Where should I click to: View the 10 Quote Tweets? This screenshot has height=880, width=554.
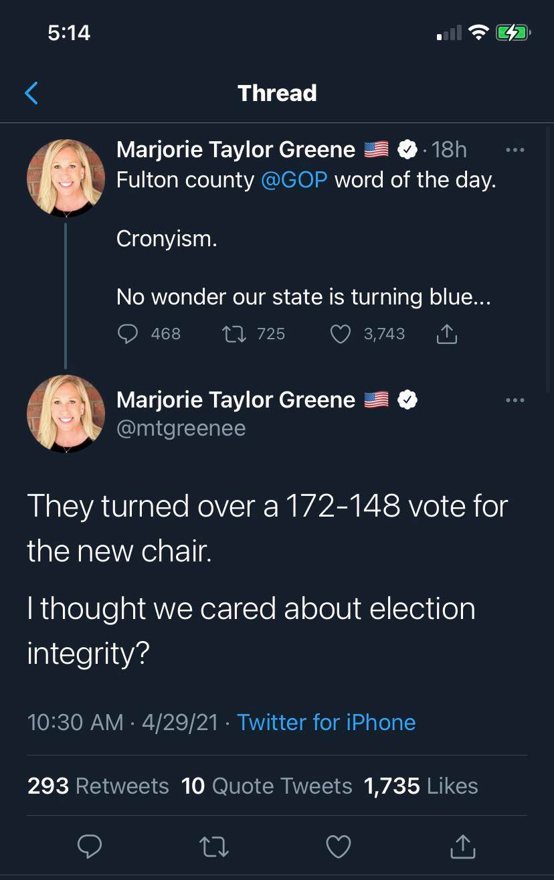266,786
